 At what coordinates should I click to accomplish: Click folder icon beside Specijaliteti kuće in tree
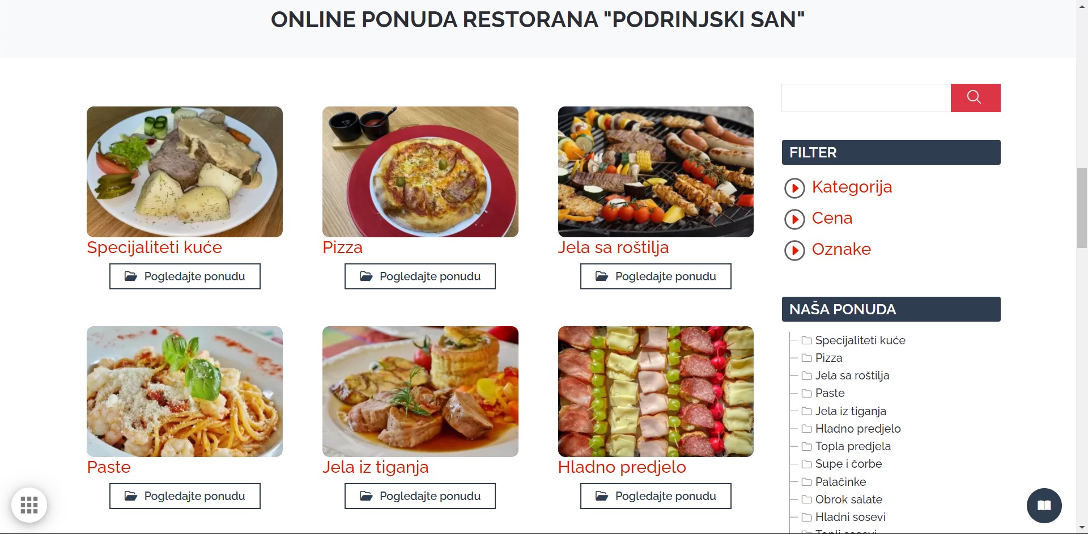tap(806, 340)
